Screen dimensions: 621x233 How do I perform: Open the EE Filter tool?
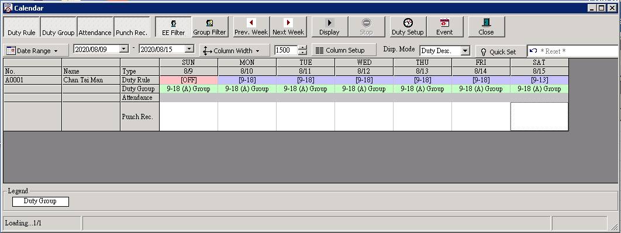pyautogui.click(x=173, y=27)
